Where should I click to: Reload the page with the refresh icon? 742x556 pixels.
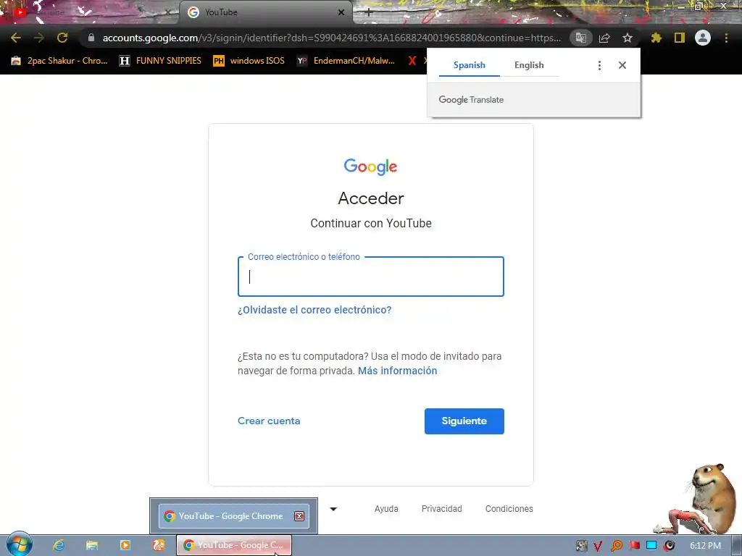(62, 38)
